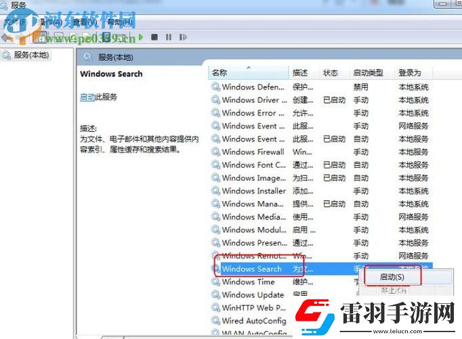This screenshot has width=462, height=339.
Task: Click description 启用 ... in Windows Modul... row
Action: pos(303,229)
